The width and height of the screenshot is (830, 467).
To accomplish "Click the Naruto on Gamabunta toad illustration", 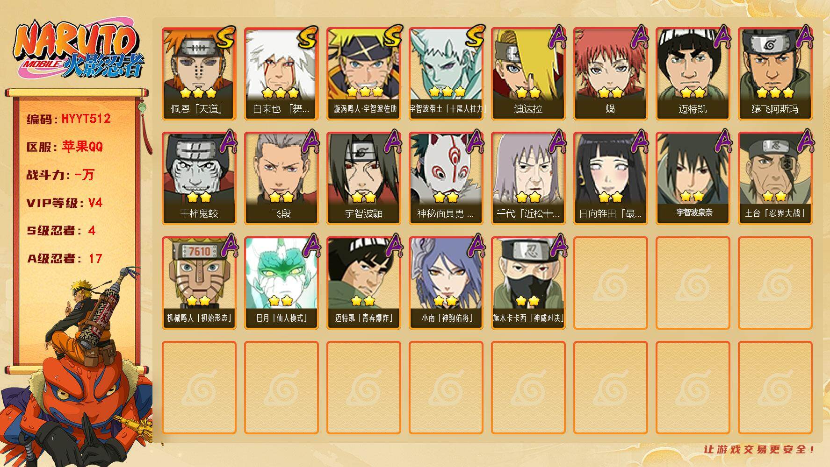I will pyautogui.click(x=77, y=369).
